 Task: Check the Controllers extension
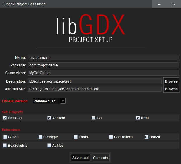111,137
